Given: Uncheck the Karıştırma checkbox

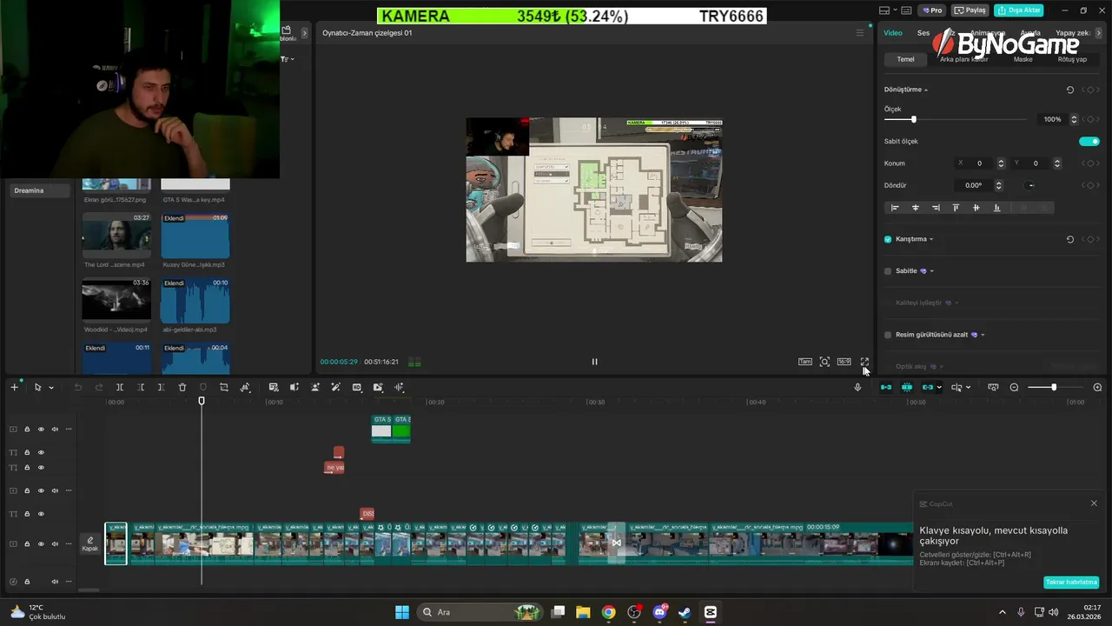Looking at the screenshot, I should (x=888, y=239).
